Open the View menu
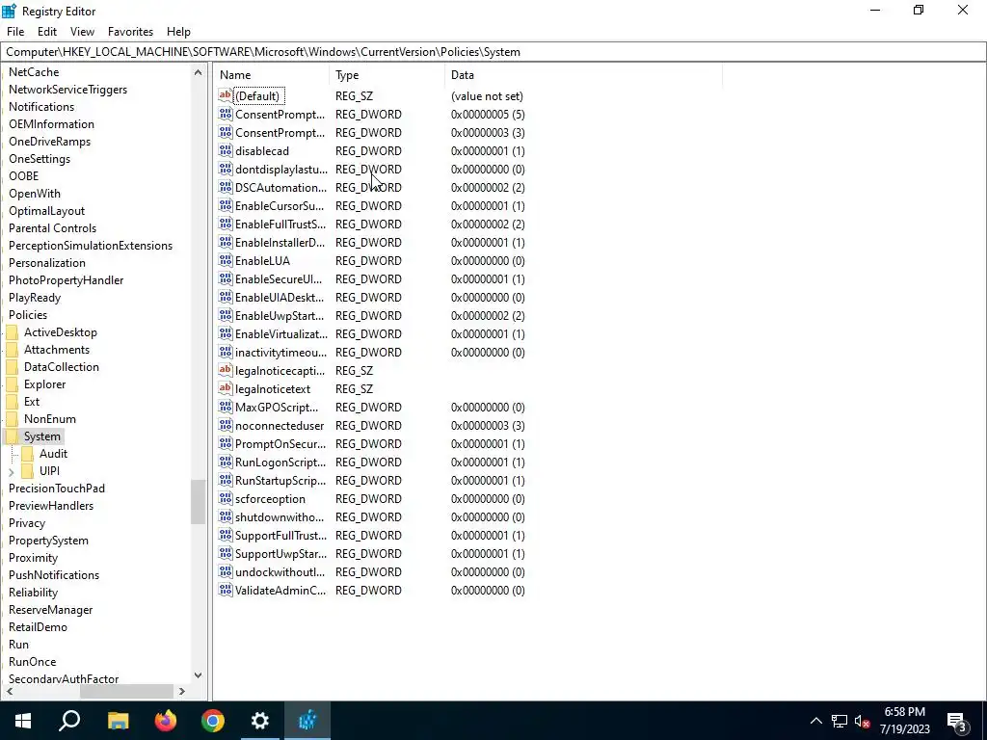The image size is (987, 740). [x=83, y=32]
